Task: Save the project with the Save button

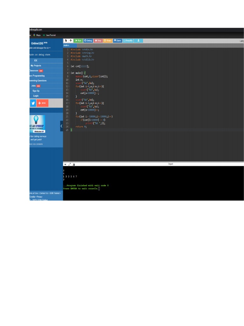Action: 117,41
